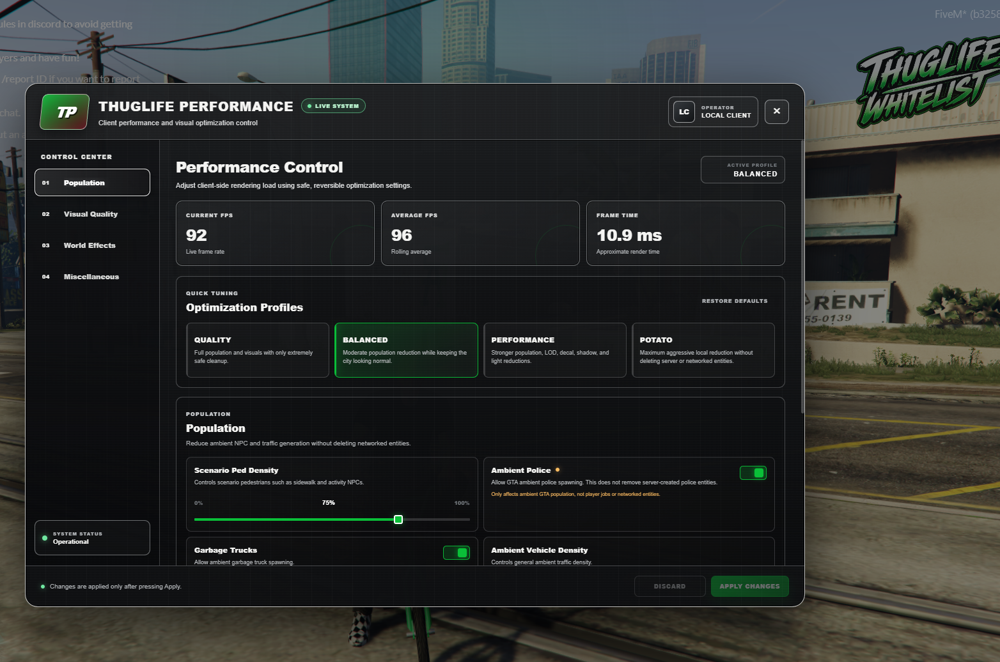1000x662 pixels.
Task: Select the Quality optimization profile
Action: coord(258,350)
